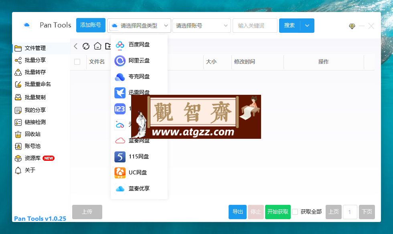
Task: Open the 请选择账号 dropdown
Action: (x=201, y=26)
